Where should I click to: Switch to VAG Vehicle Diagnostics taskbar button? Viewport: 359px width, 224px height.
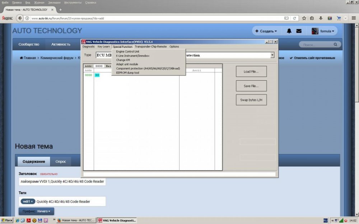117,220
